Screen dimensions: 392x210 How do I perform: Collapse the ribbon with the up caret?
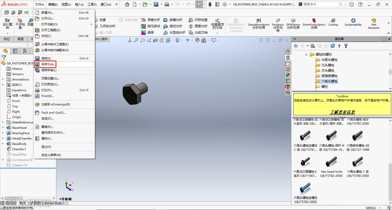pos(388,33)
